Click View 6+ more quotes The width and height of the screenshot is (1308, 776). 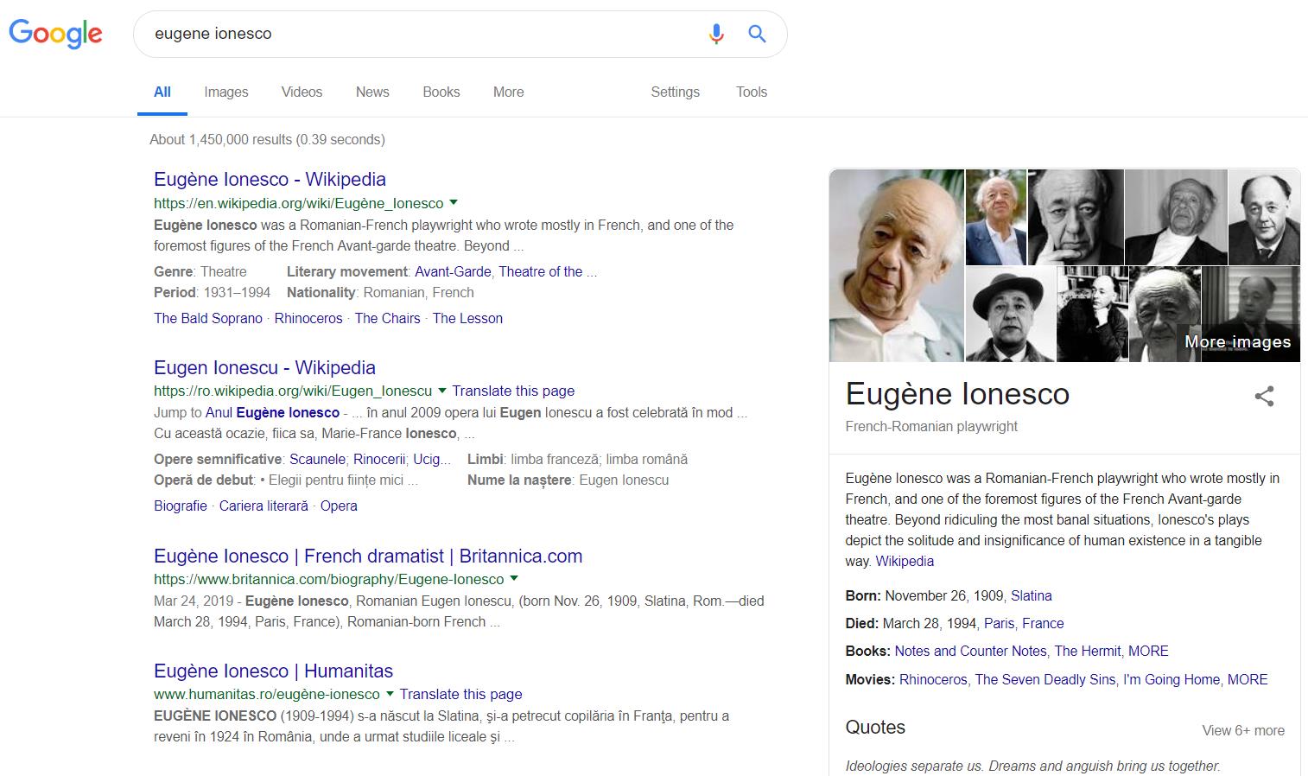pos(1243,730)
